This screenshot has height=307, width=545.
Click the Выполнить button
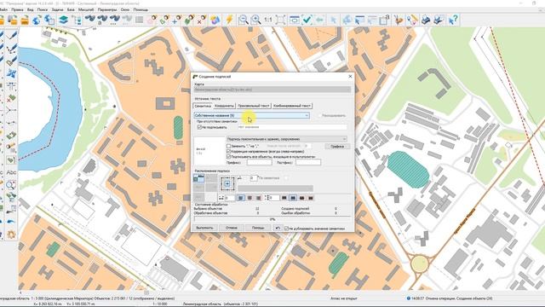tap(204, 228)
